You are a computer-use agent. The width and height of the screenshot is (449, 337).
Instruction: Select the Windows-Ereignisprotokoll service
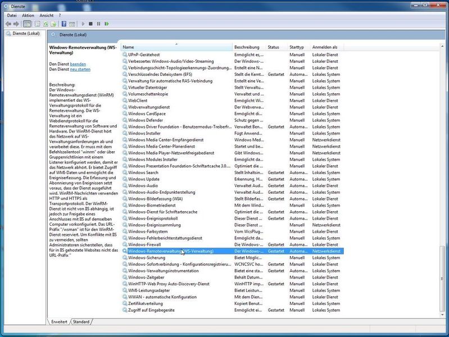[x=233, y=218]
